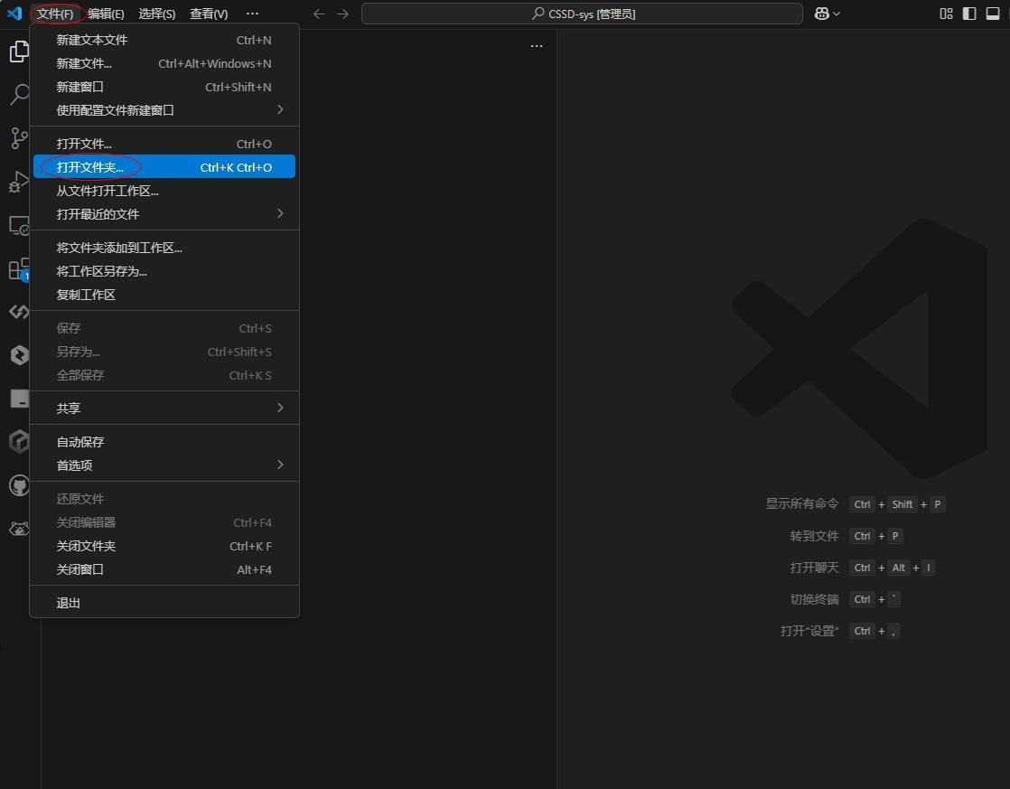Select 打开文件夹... menu entry
Image resolution: width=1010 pixels, height=789 pixels.
point(164,167)
